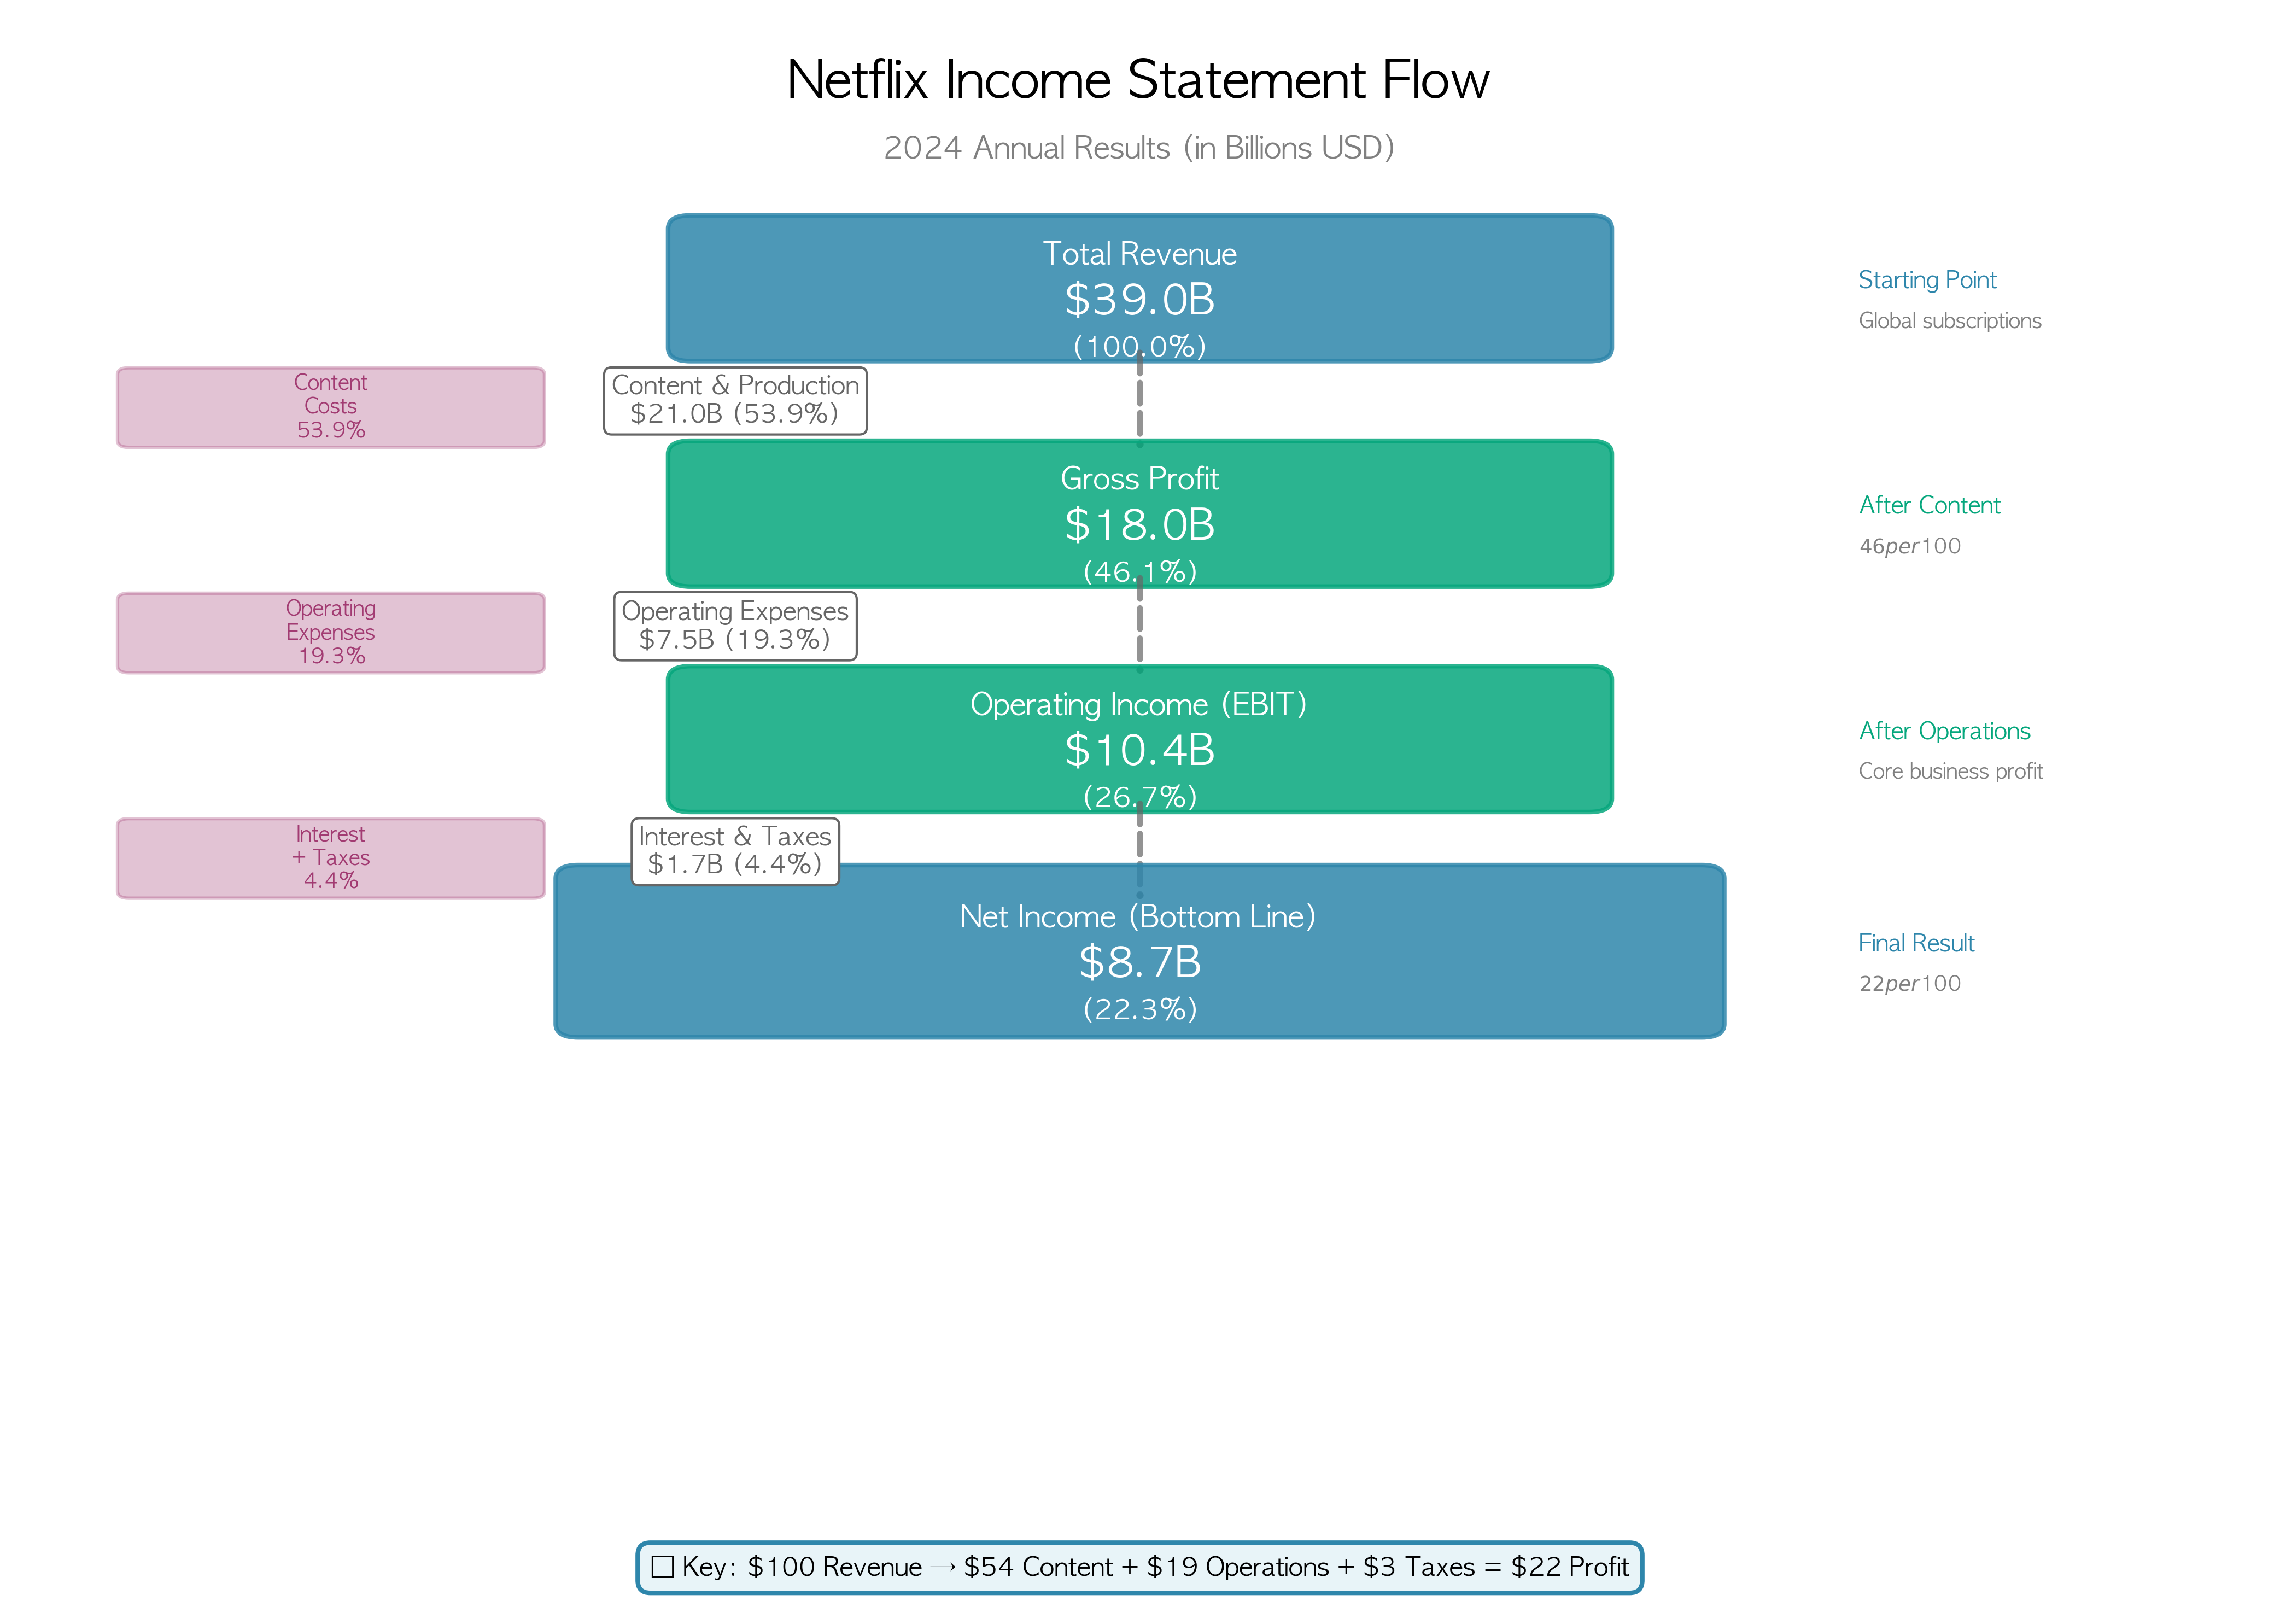The image size is (2280, 1624).
Task: Click the Netflix Income Statement Flow title
Action: point(1138,80)
